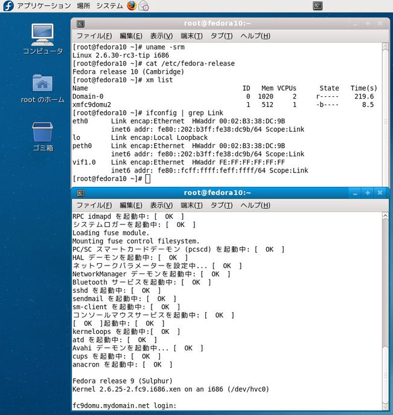The image size is (393, 415).
Task: Click upper terminal window title bar icon
Action: click(80, 24)
